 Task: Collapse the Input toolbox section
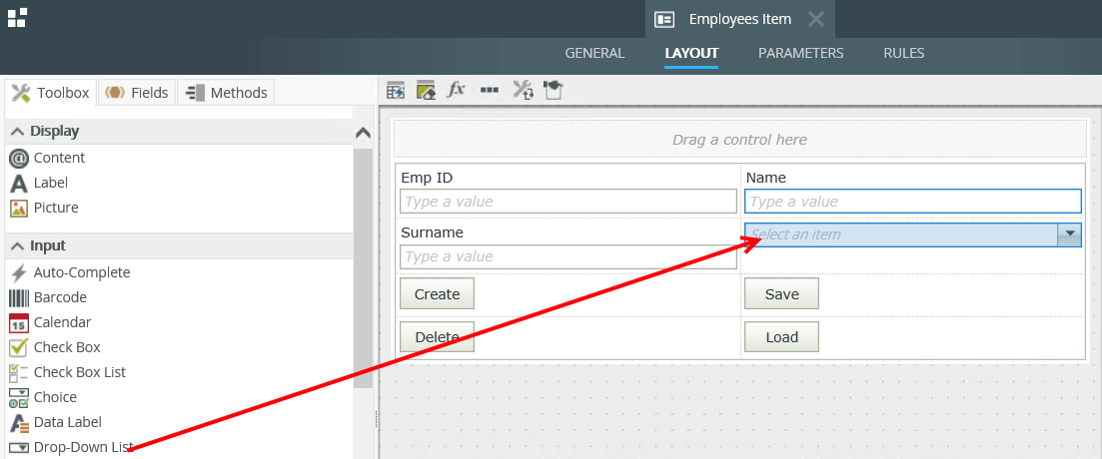[x=18, y=246]
